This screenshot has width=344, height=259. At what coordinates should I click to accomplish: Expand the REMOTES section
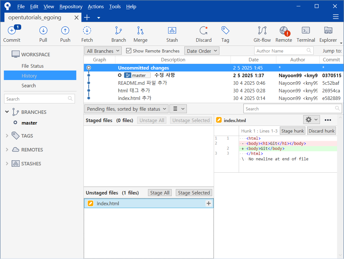(7, 150)
